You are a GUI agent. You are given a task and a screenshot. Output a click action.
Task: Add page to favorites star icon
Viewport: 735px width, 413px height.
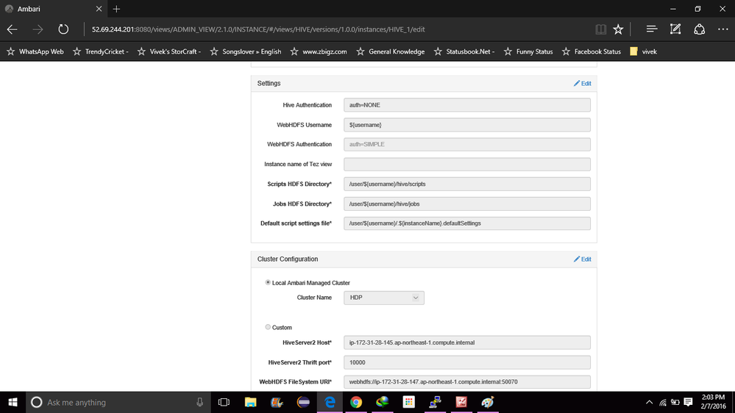tap(619, 29)
